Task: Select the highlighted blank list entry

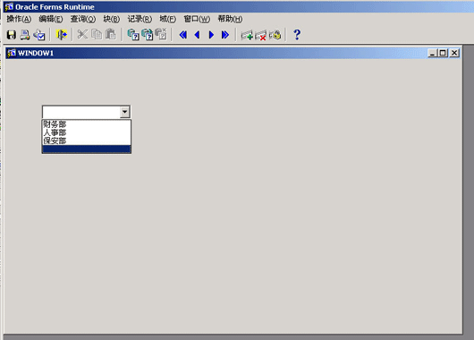Action: click(x=87, y=149)
